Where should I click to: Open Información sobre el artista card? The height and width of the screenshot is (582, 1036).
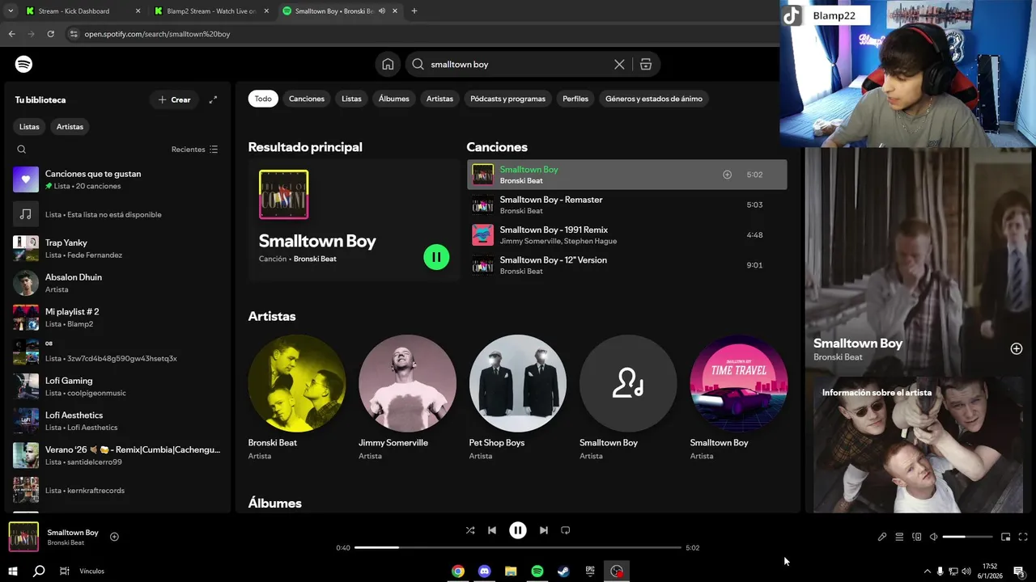pos(919,445)
